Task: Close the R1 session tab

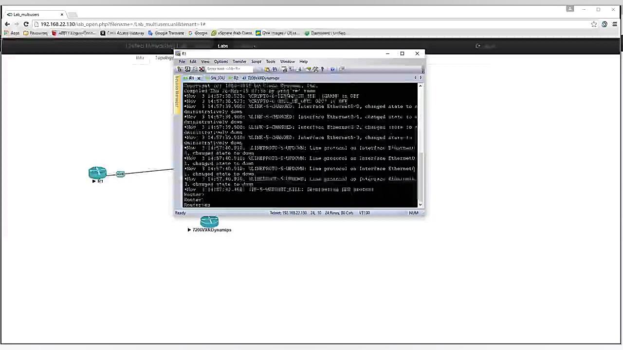Action: pos(199,78)
